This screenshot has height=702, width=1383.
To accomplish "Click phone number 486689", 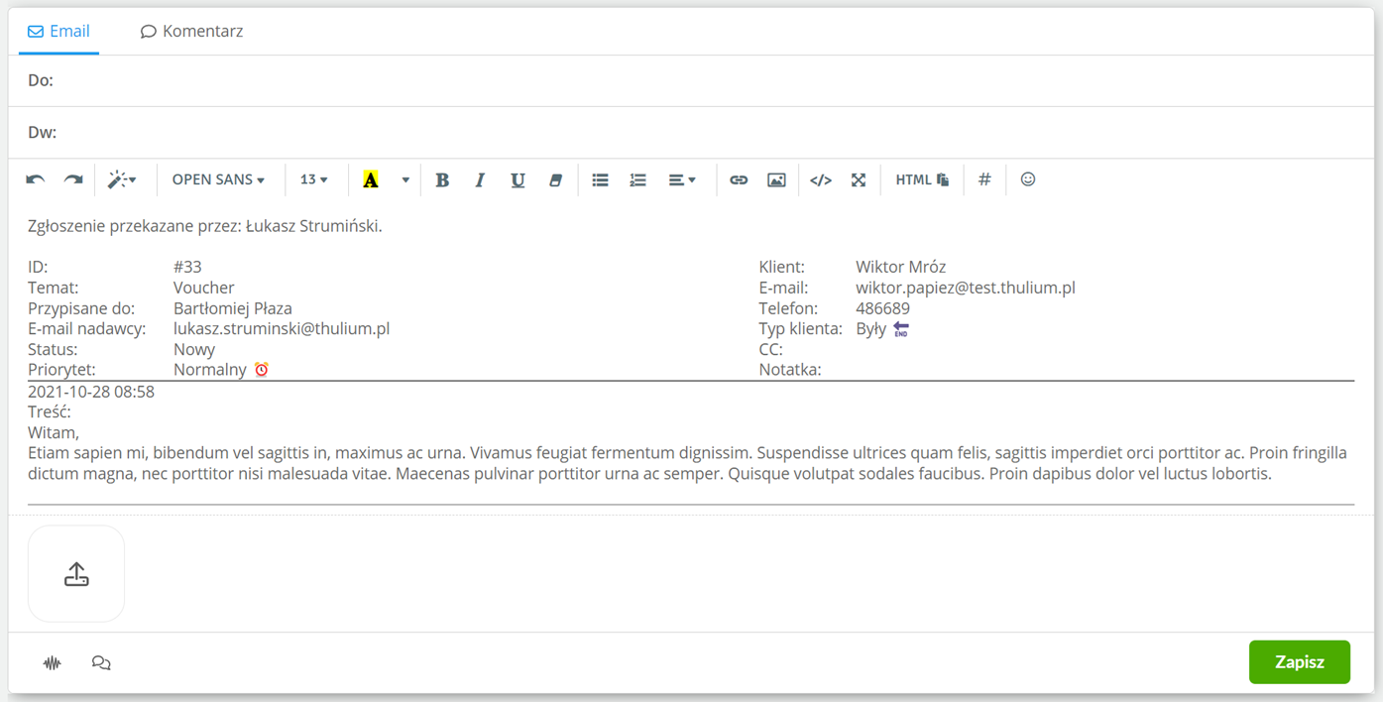I will (x=882, y=308).
